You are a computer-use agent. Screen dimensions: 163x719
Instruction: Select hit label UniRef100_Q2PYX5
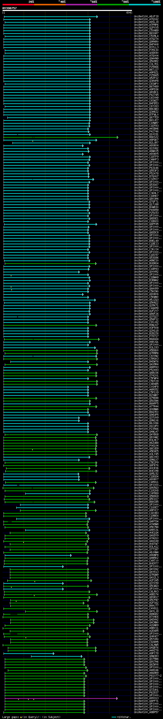pos(146,28)
